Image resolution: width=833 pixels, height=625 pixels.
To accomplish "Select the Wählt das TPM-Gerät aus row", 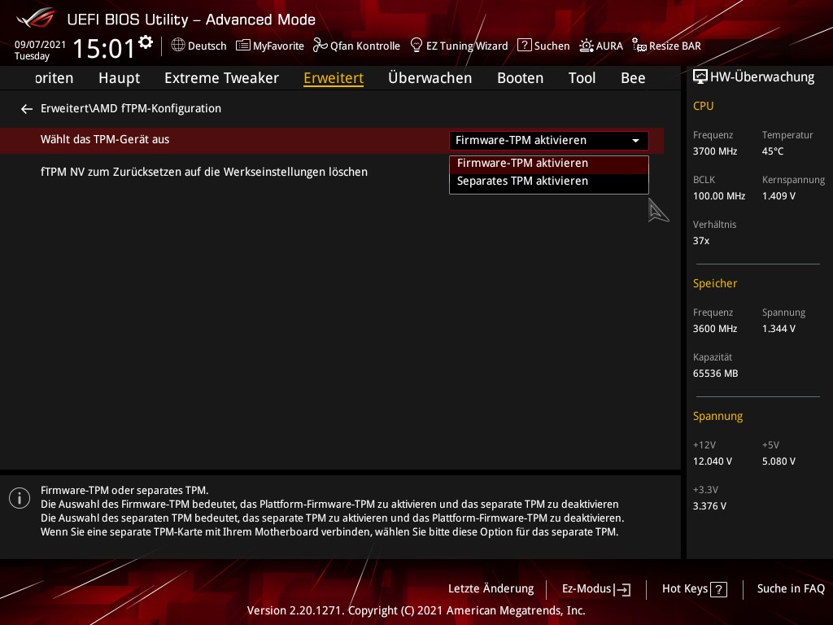I will [332, 140].
